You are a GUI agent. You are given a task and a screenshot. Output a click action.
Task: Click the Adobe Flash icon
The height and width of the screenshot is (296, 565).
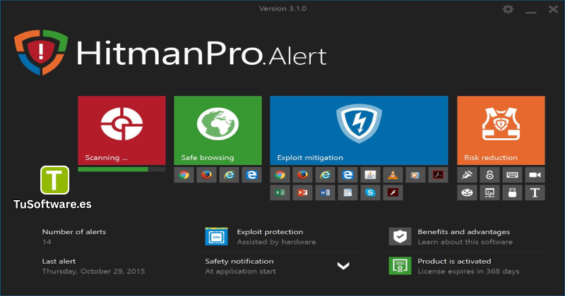tap(393, 193)
